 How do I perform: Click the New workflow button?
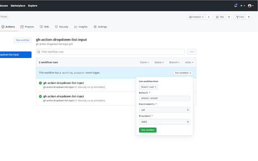[23, 40]
